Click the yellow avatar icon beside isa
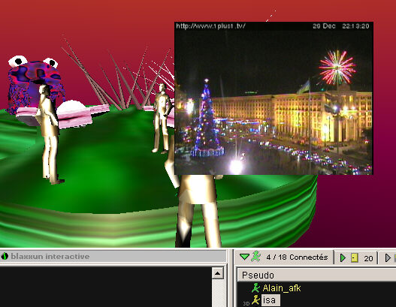 [x=255, y=300]
